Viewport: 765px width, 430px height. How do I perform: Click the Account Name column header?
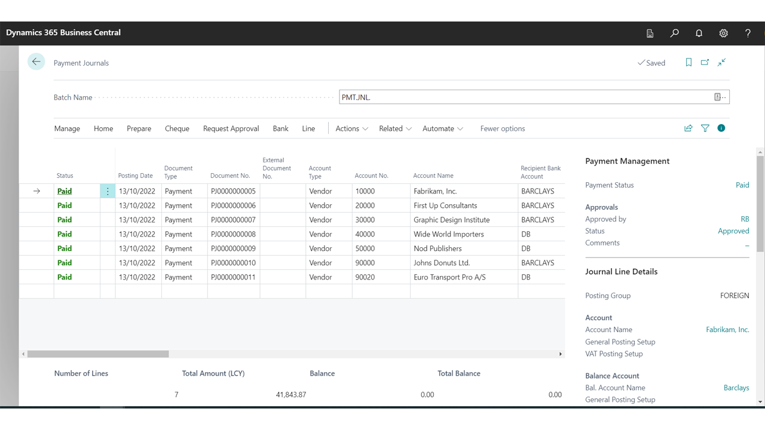433,176
